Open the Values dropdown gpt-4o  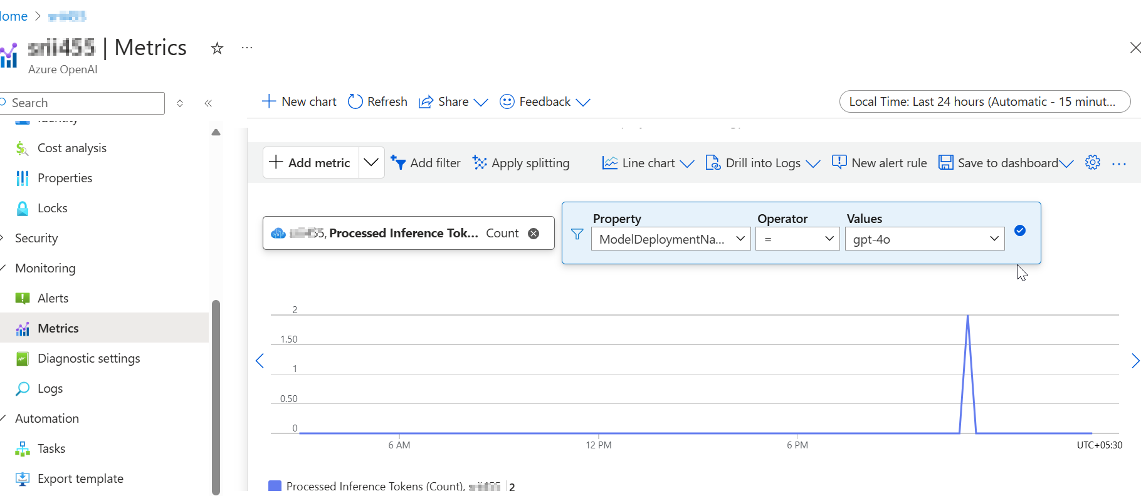click(925, 239)
